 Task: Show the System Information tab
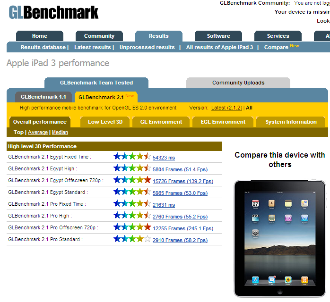[291, 122]
